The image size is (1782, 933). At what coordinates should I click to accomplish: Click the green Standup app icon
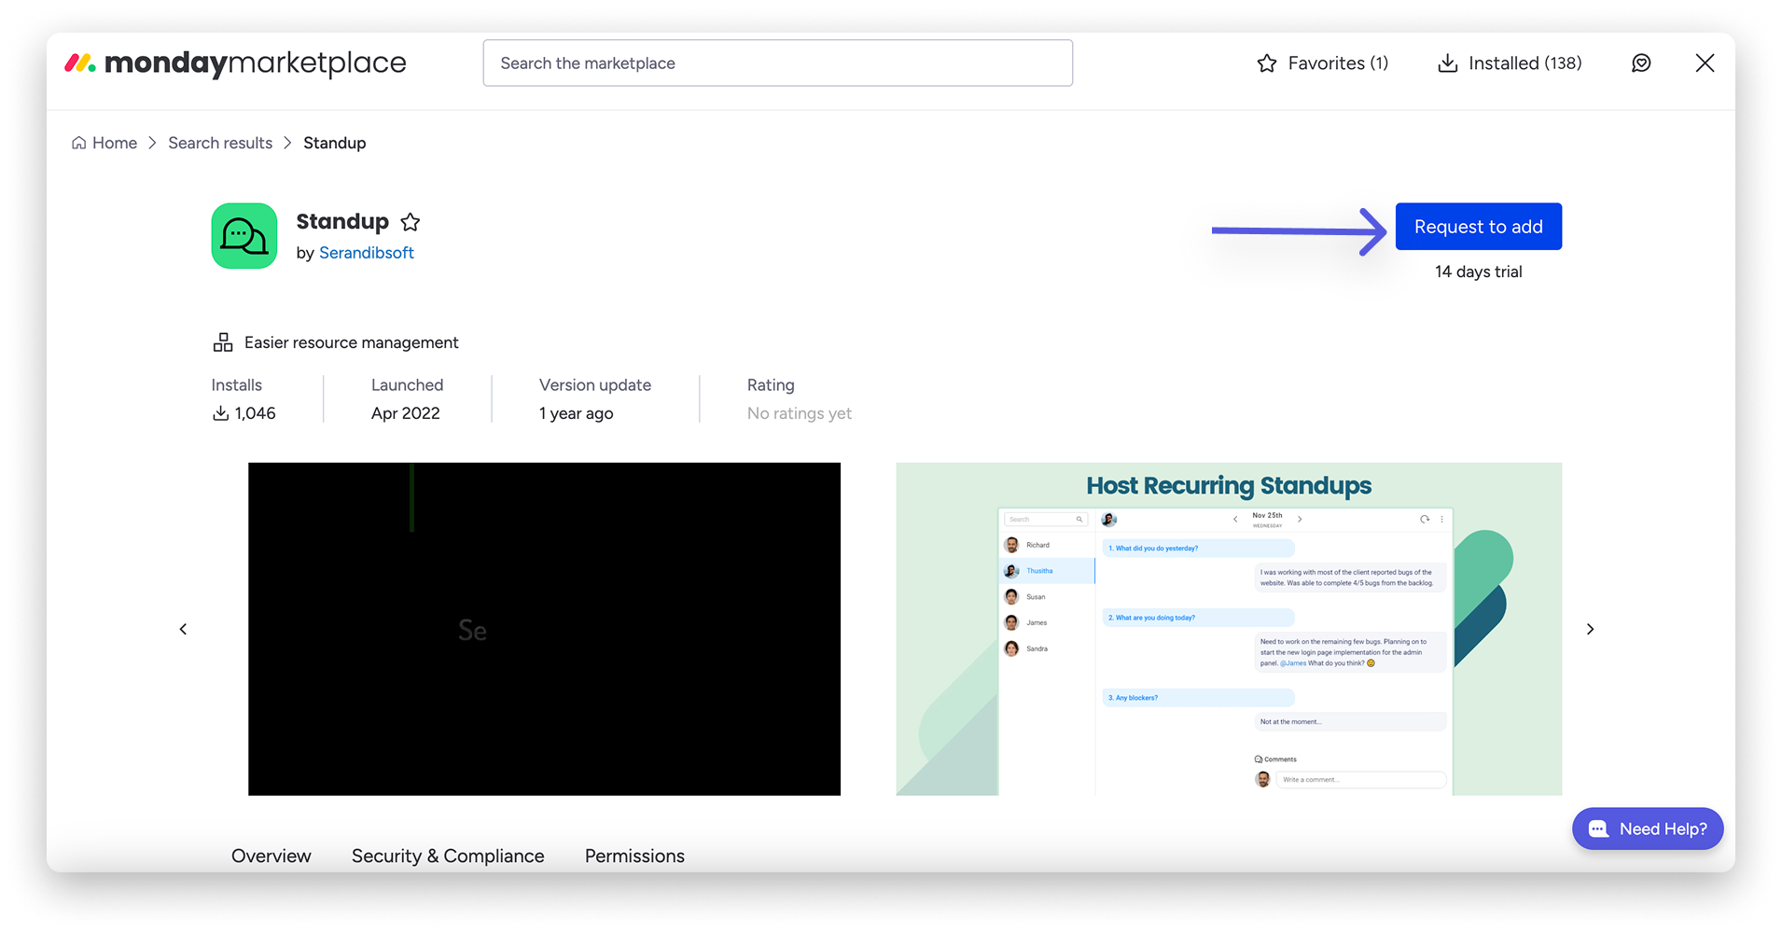(x=244, y=236)
